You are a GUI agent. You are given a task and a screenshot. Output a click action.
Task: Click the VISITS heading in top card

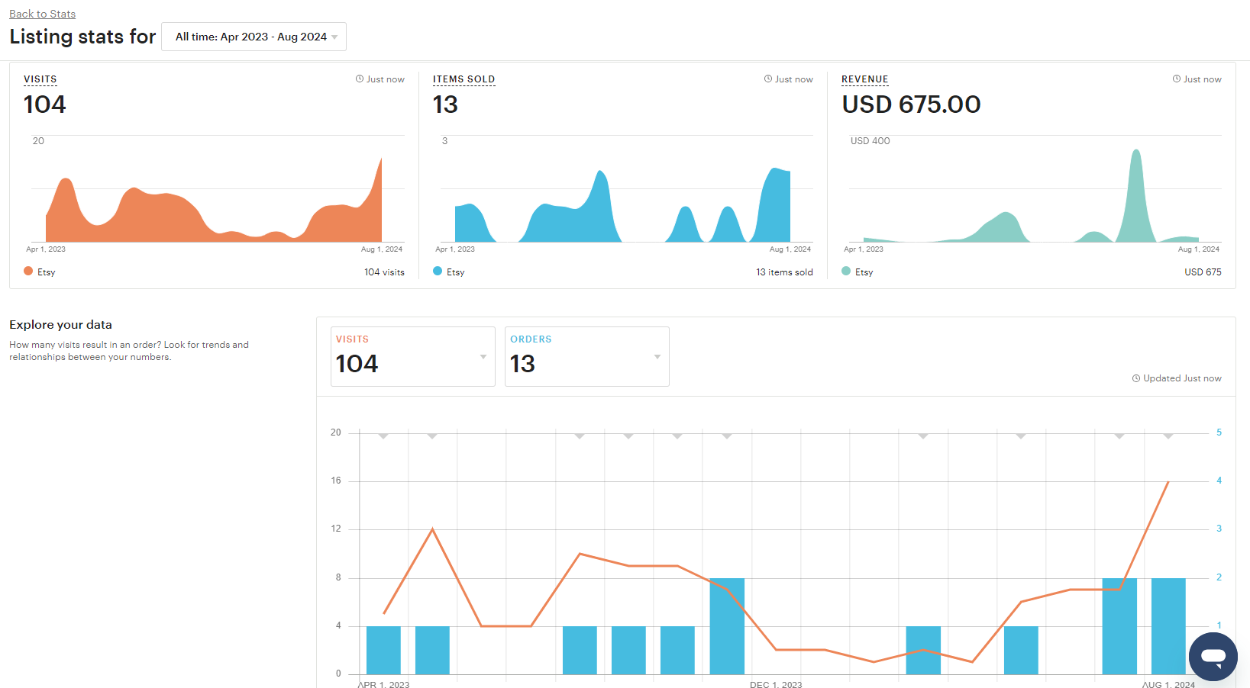coord(40,79)
